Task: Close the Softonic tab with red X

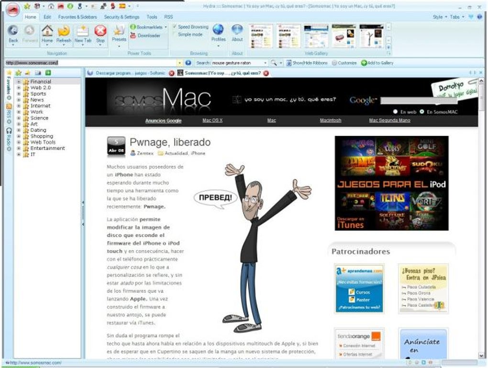Action: 171,73
